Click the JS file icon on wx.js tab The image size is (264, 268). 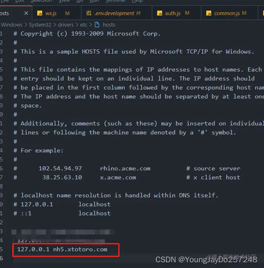40,13
